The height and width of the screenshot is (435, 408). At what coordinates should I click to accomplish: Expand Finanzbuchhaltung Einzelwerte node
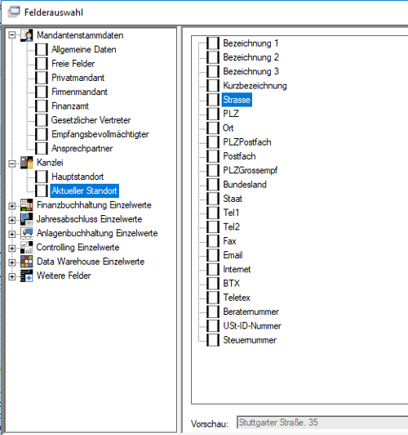[x=12, y=206]
